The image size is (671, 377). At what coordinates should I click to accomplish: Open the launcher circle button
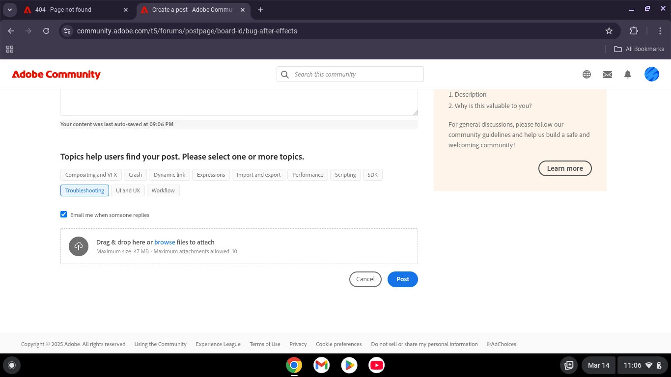coord(12,365)
